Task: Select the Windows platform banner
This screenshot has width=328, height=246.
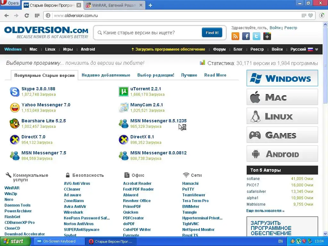Action: point(282,78)
